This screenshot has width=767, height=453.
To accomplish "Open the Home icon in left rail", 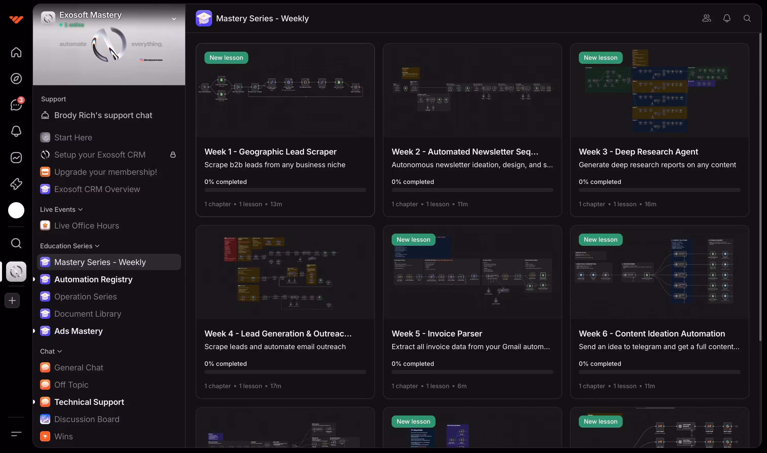I will pos(16,52).
